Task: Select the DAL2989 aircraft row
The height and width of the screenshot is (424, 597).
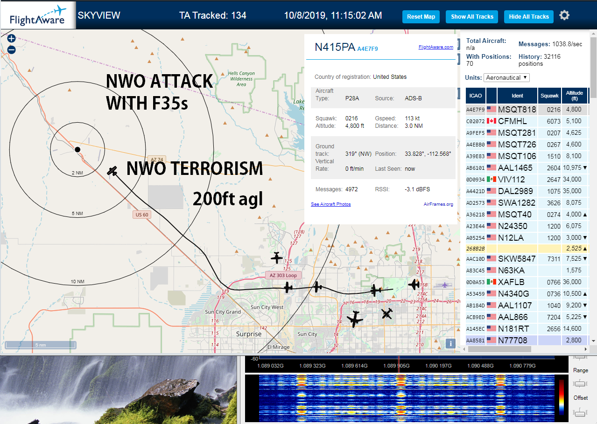Action: [x=527, y=191]
